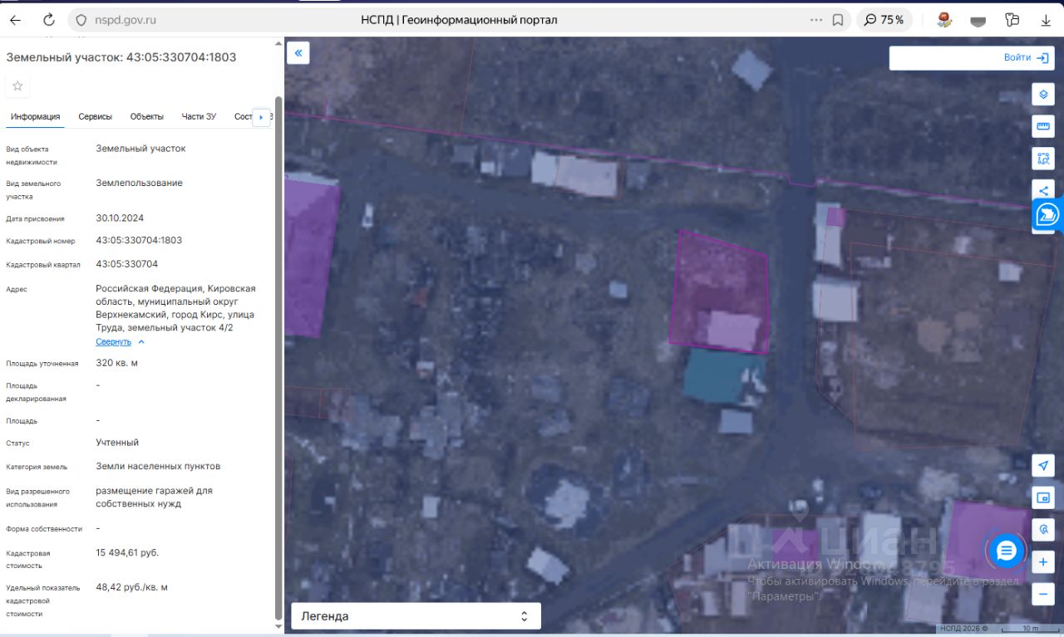
Task: Click the side panel vertical scrollbar
Action: (278, 357)
